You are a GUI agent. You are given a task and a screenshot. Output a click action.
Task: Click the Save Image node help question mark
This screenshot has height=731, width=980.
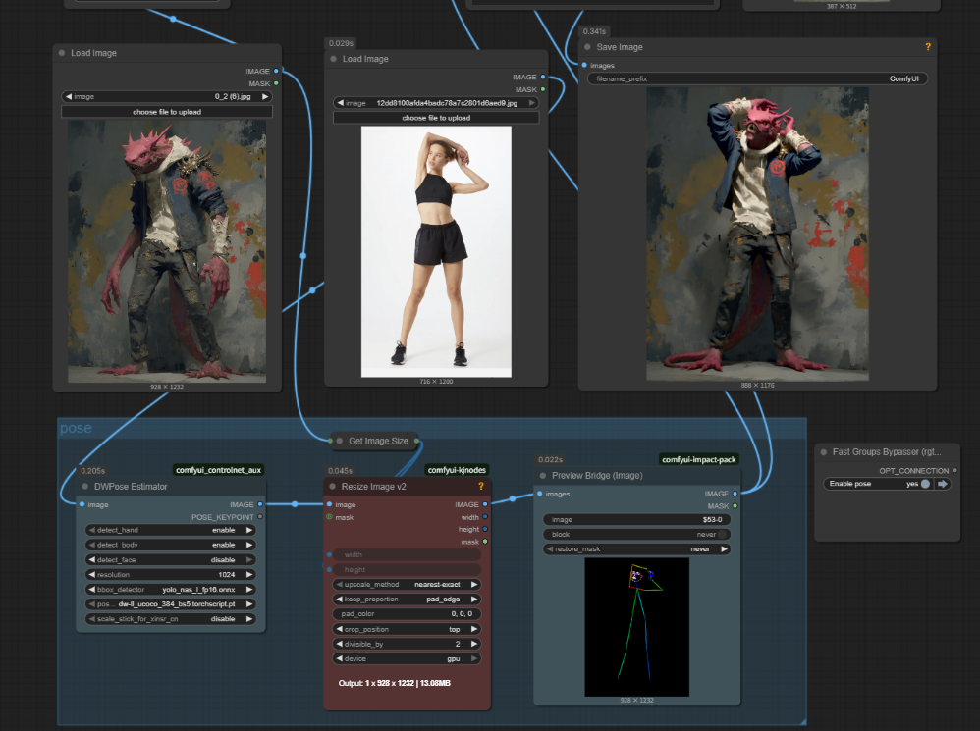pos(928,47)
